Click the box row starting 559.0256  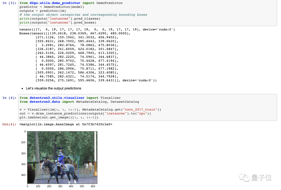coord(96,81)
